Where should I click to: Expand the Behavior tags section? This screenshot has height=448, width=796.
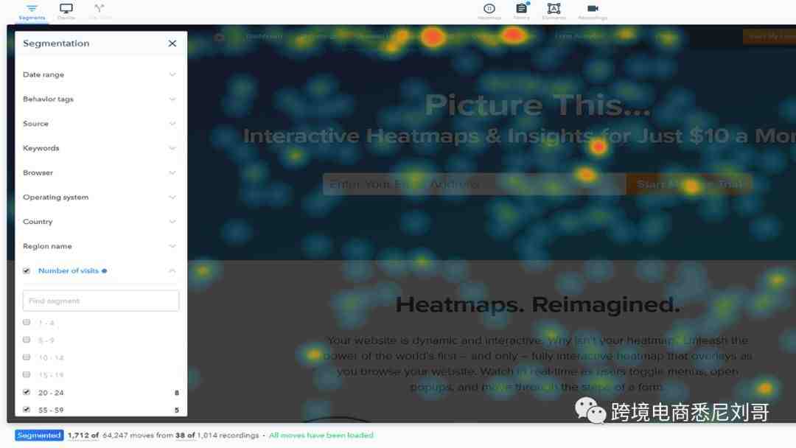tap(100, 99)
